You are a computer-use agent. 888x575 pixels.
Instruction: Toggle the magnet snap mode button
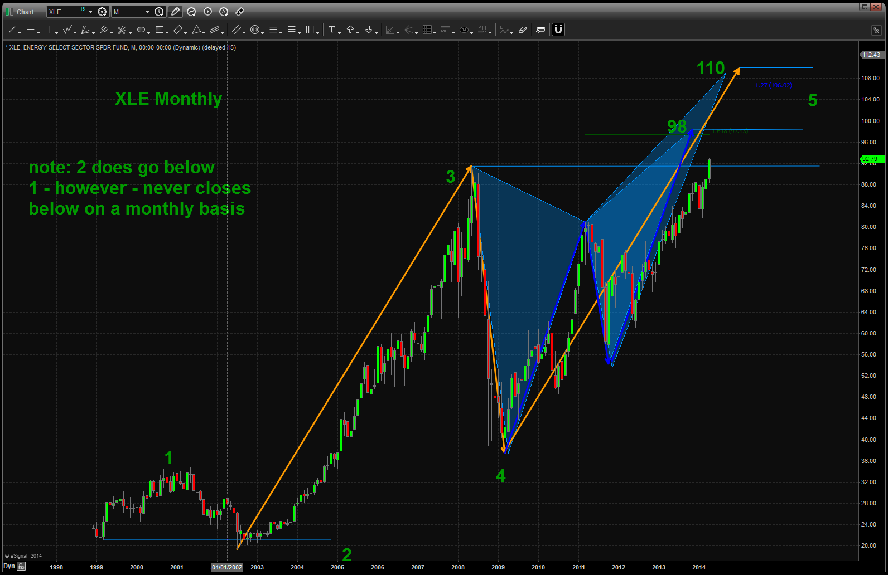click(x=558, y=30)
